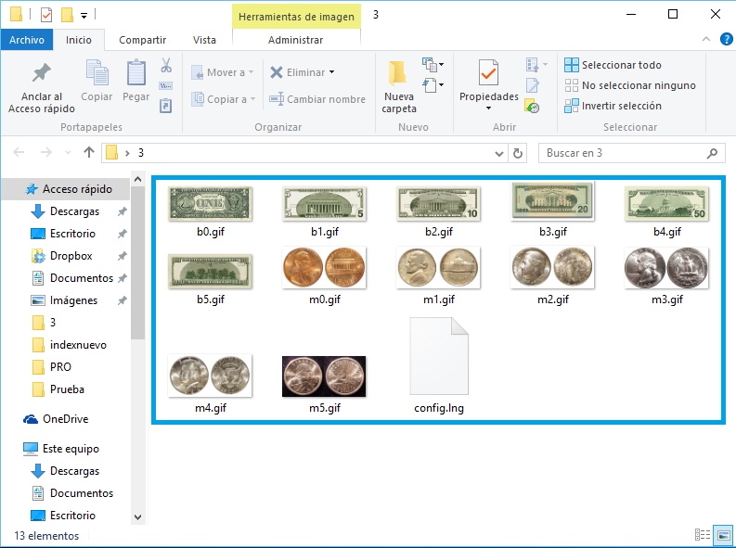Click the navigation pane scroll down arrow
The width and height of the screenshot is (736, 548).
137,517
